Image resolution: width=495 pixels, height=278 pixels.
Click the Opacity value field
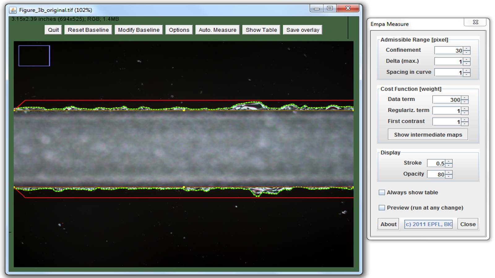point(436,174)
